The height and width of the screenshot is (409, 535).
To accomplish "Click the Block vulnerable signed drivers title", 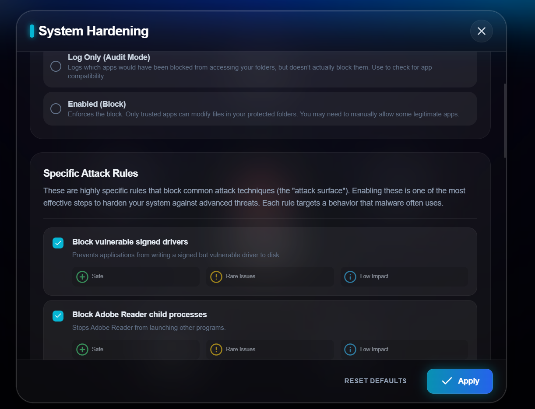I will point(130,242).
